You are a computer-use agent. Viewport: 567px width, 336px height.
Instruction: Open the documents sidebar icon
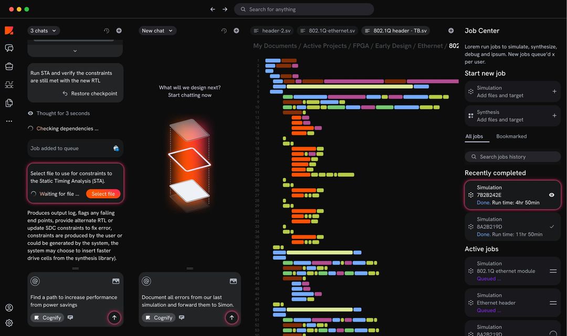[9, 103]
